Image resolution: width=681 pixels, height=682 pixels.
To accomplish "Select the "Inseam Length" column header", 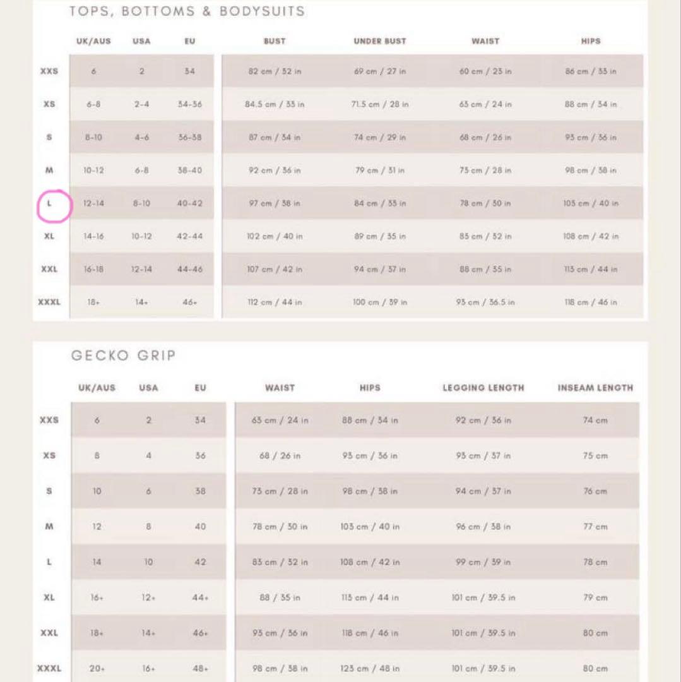I will coord(595,388).
